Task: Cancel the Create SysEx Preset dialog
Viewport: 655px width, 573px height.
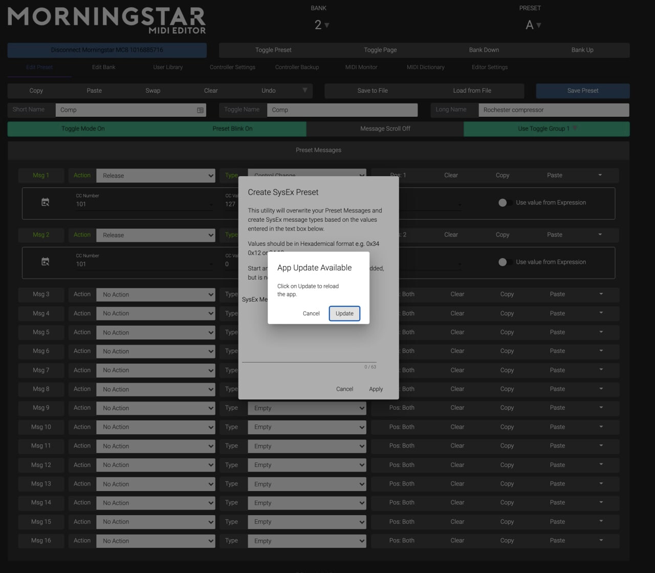Action: [344, 389]
